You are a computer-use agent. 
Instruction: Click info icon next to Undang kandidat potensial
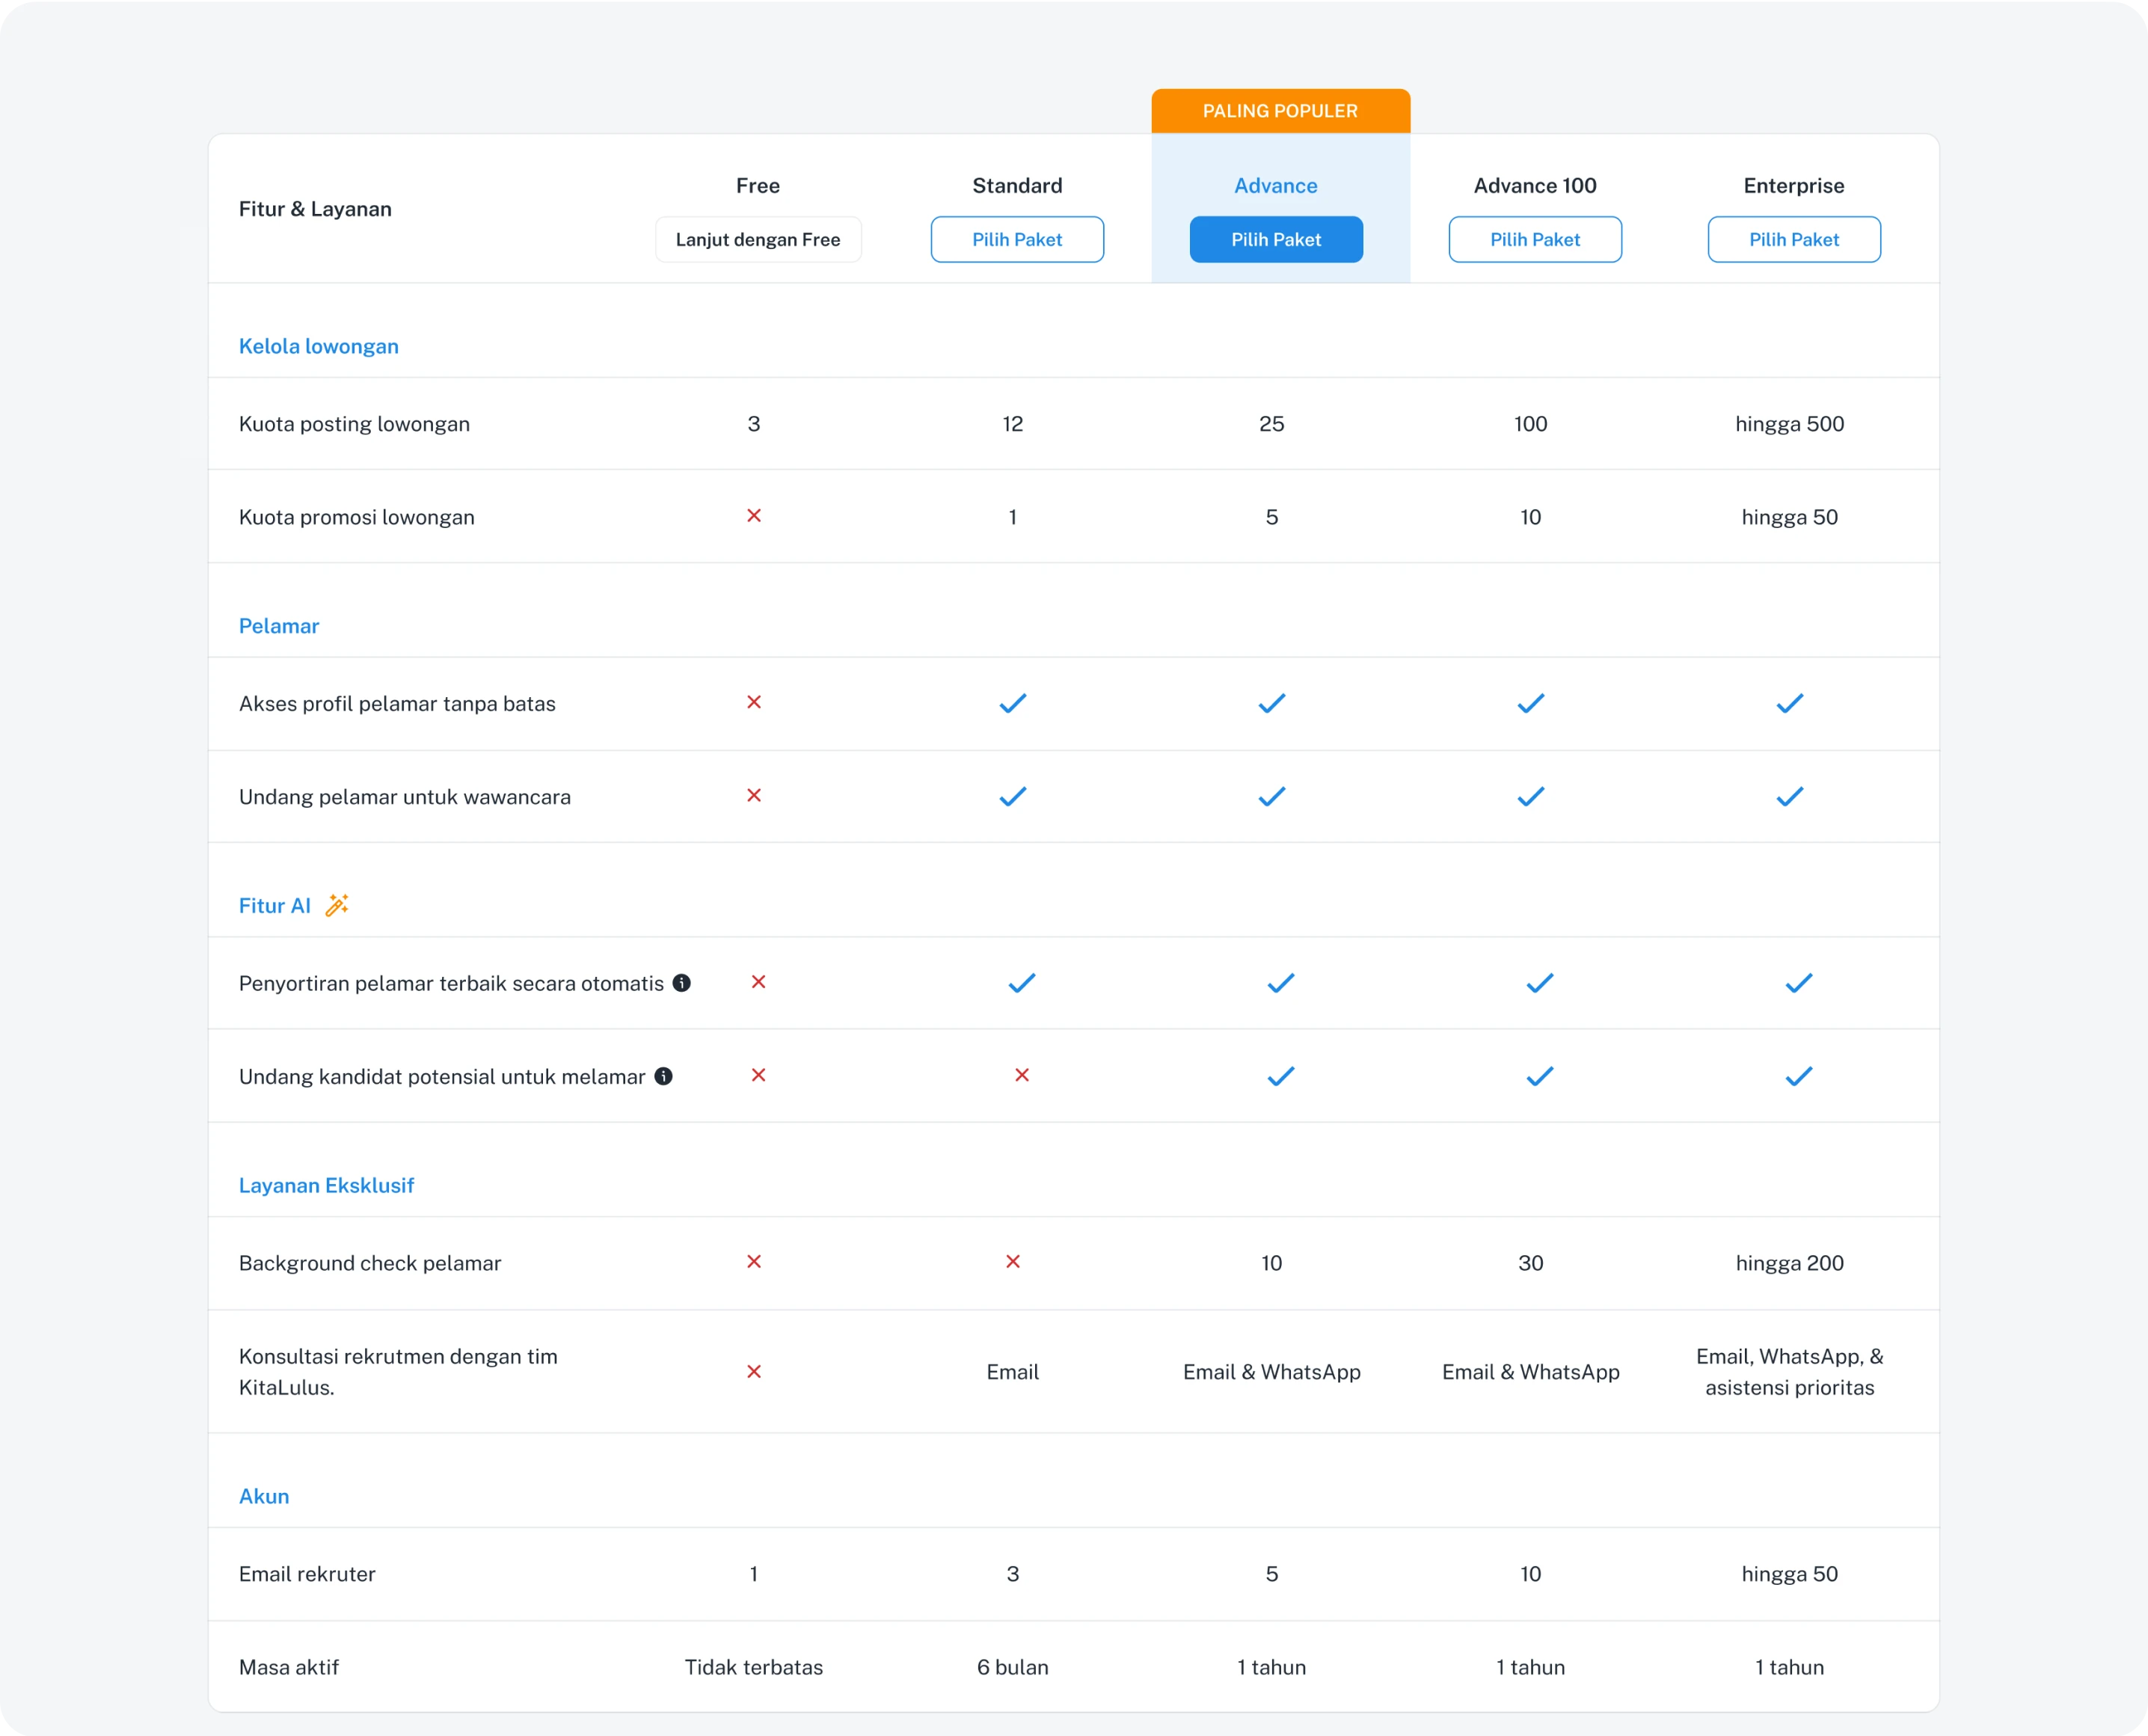(x=663, y=1076)
